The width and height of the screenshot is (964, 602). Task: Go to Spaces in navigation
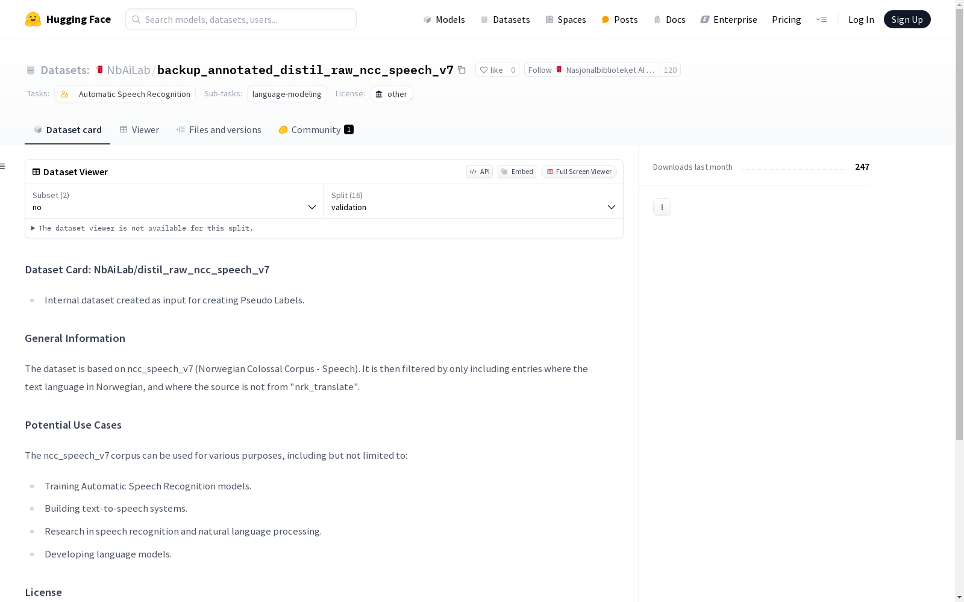(566, 19)
